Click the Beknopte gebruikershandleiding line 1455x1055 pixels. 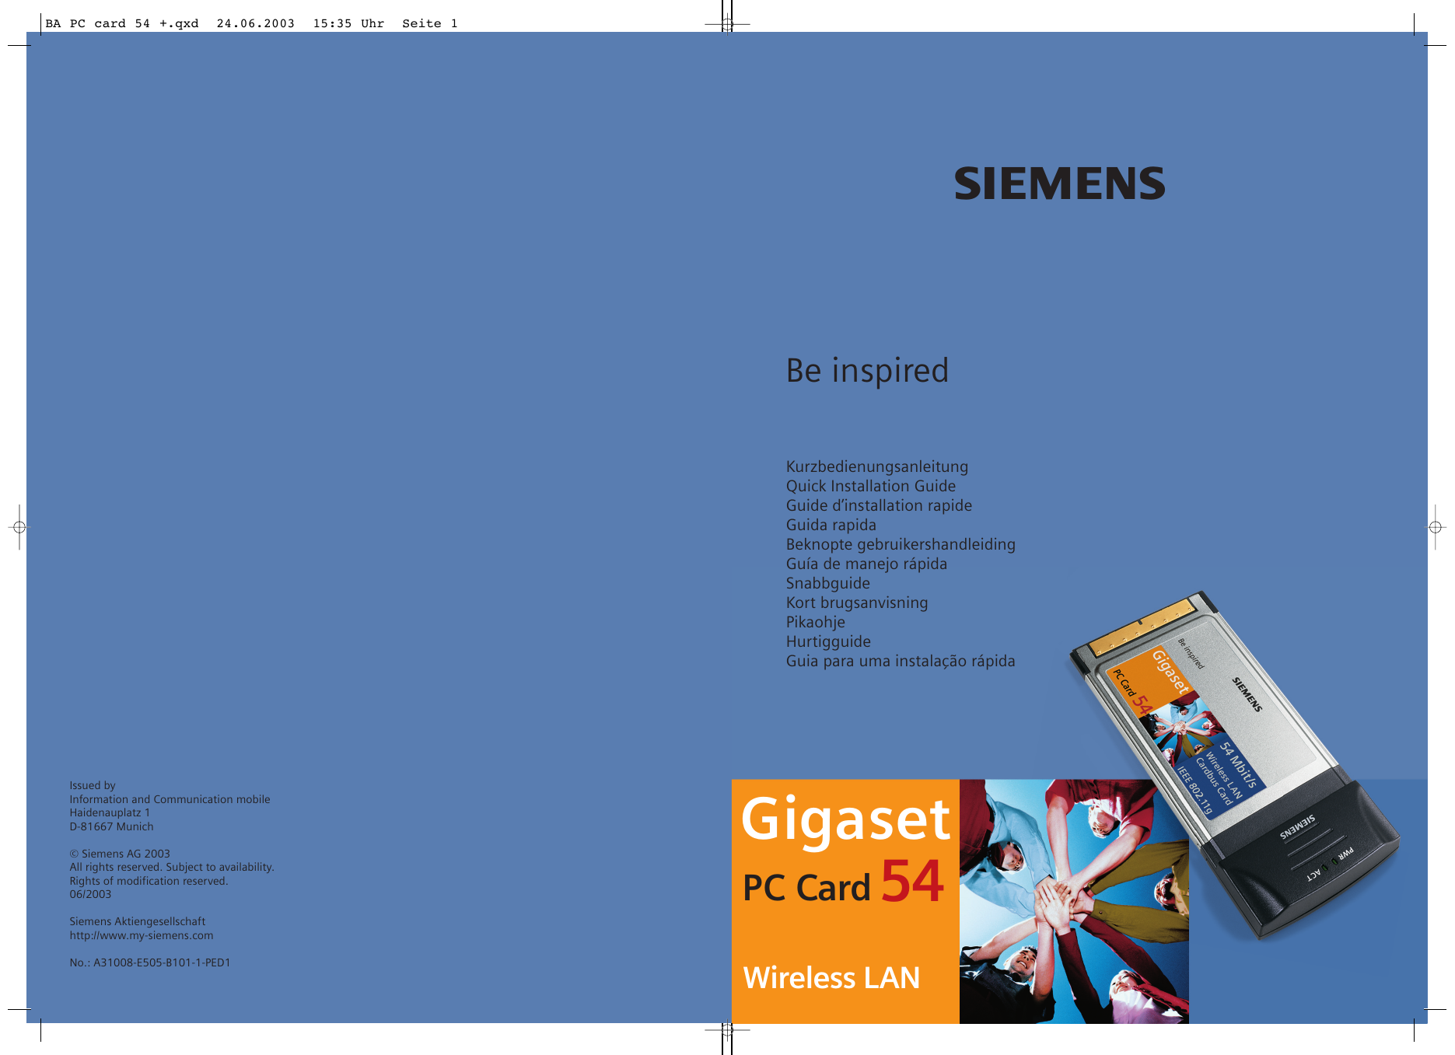pos(900,544)
